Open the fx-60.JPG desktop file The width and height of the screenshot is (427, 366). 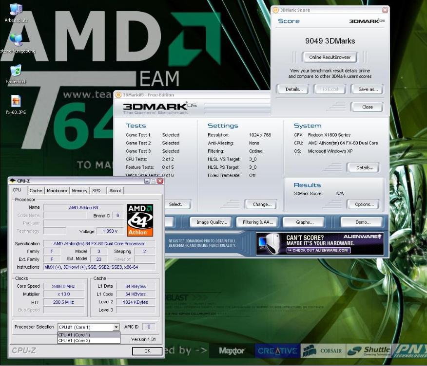click(16, 105)
